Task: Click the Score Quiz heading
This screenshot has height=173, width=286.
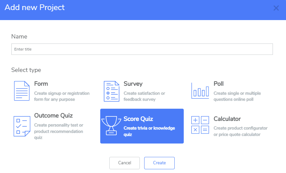Action: pos(138,119)
